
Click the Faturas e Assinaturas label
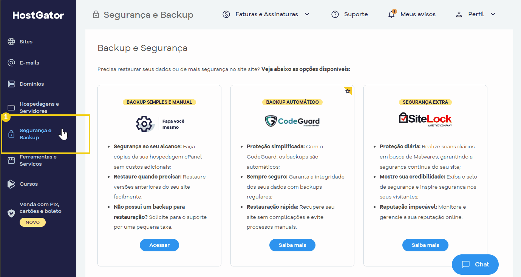(267, 14)
